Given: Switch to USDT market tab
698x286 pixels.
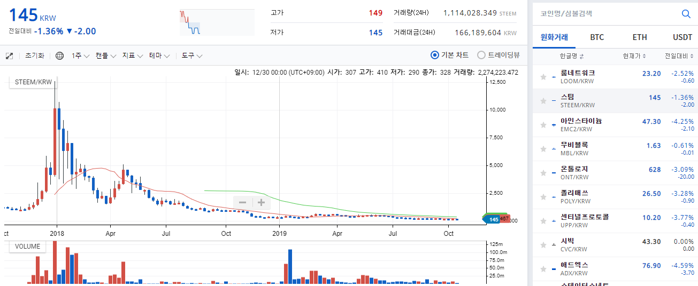Looking at the screenshot, I should coord(682,37).
